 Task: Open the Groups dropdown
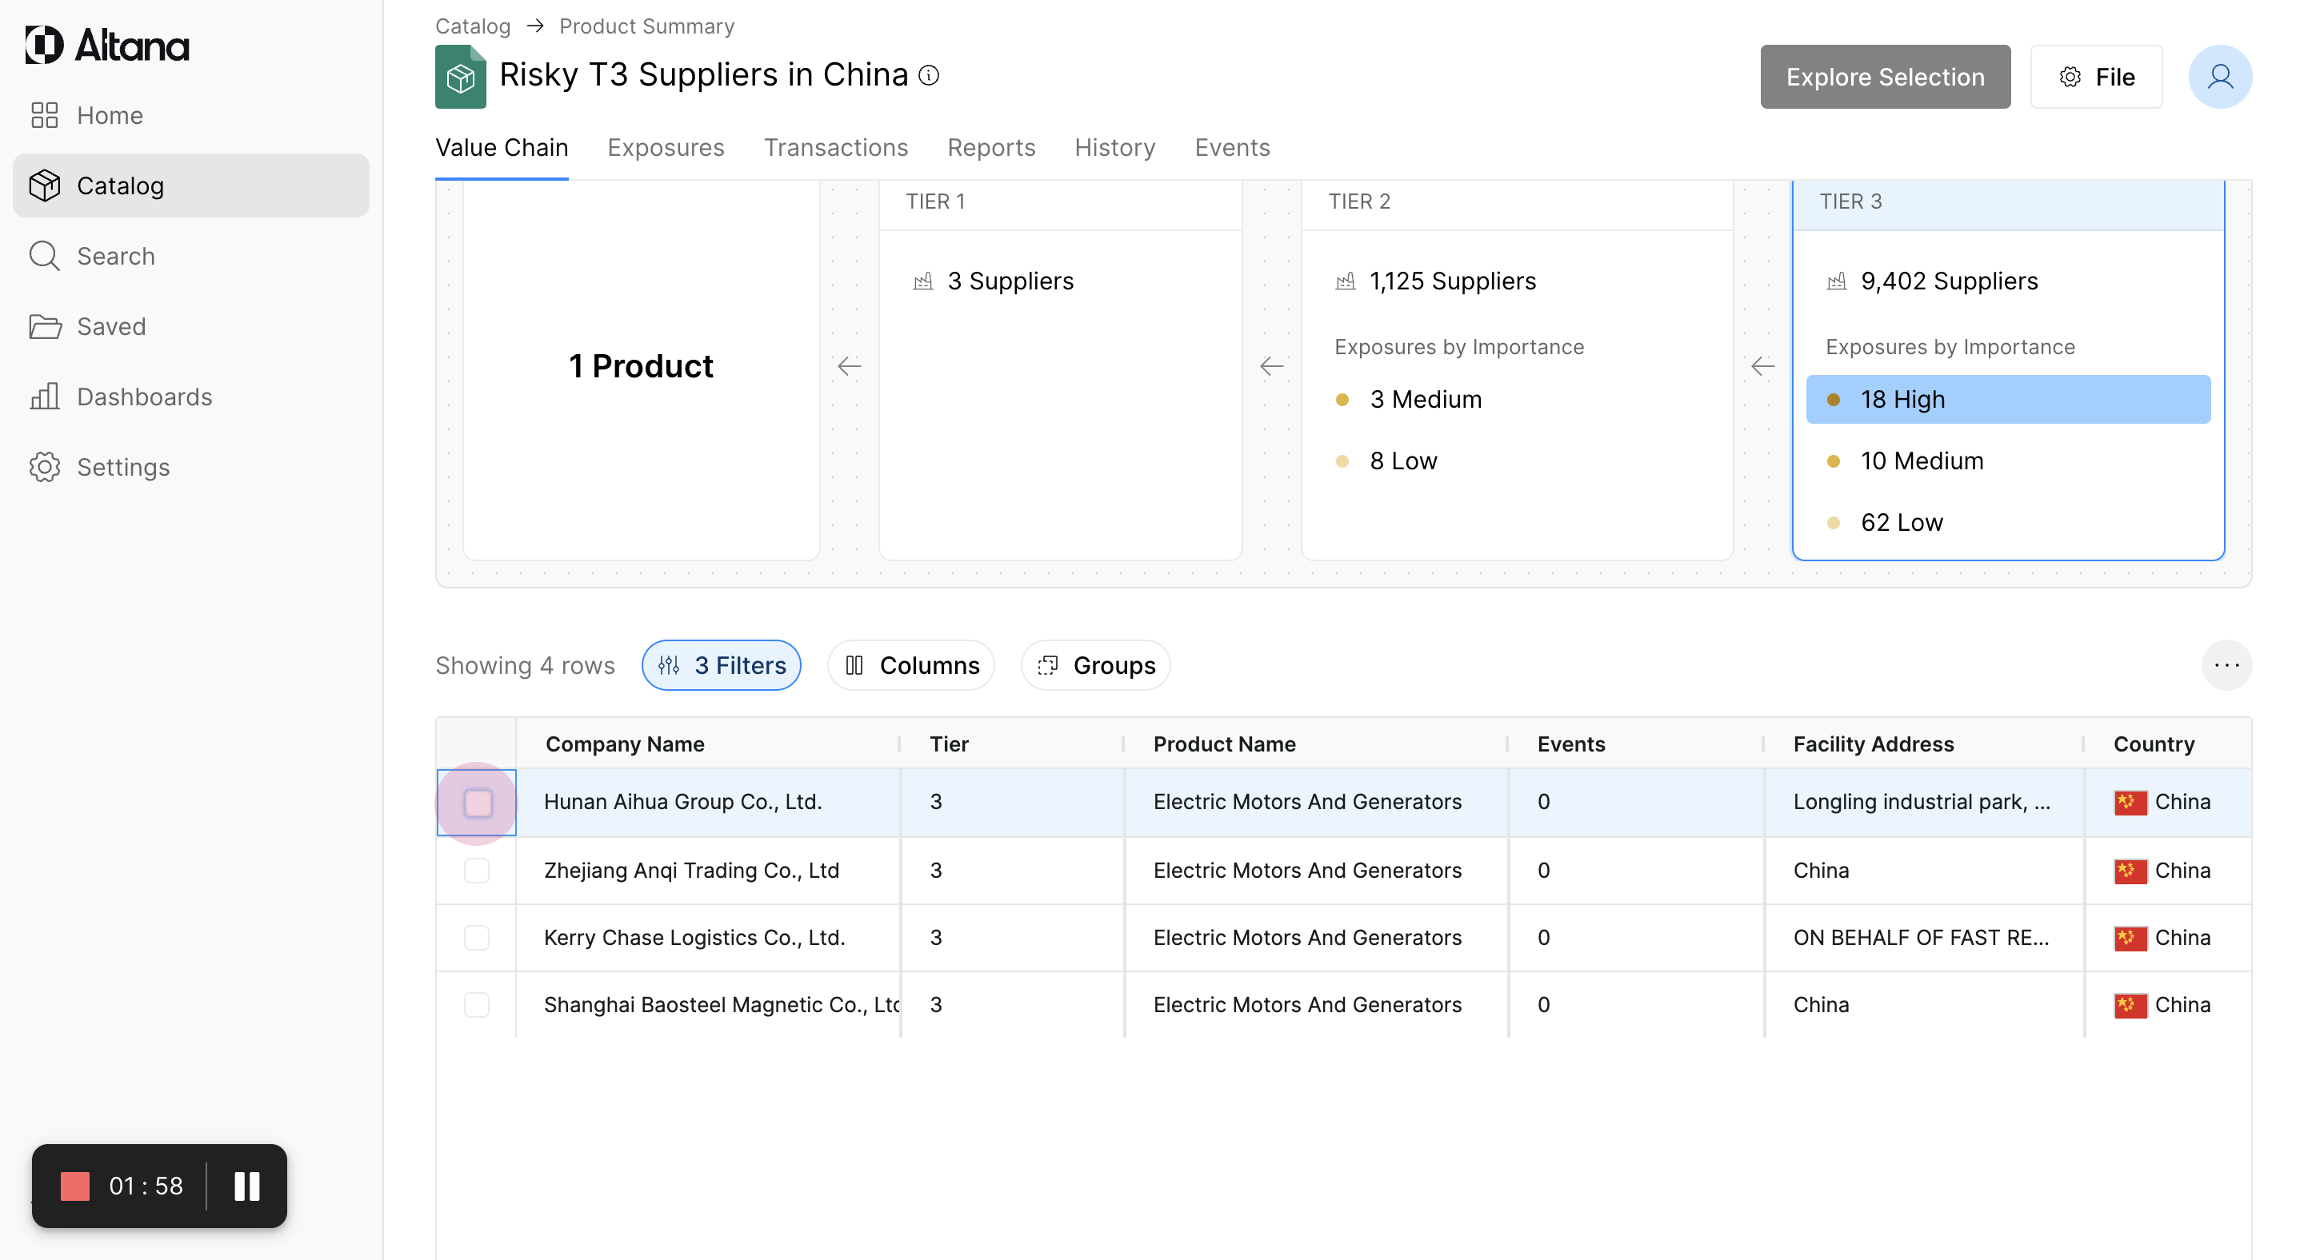[1096, 665]
